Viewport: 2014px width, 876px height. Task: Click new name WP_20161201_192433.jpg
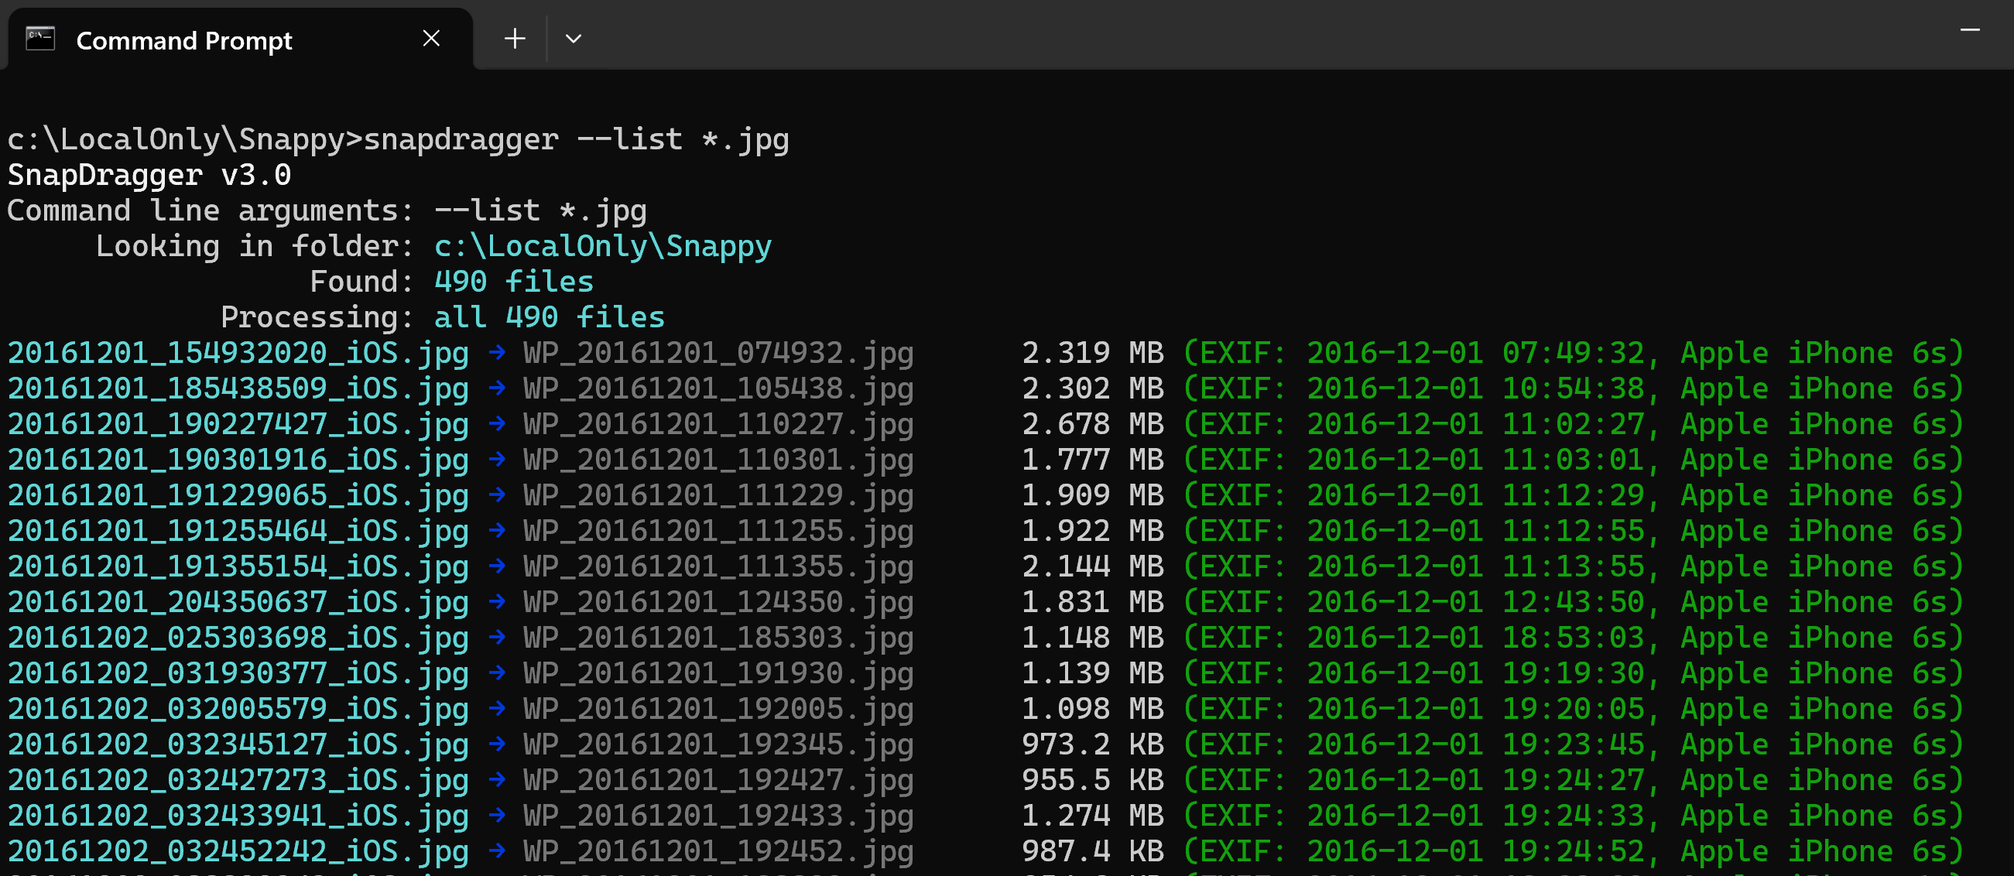(718, 816)
